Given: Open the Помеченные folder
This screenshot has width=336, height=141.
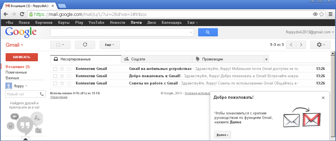Looking at the screenshot, I should (x=16, y=72).
